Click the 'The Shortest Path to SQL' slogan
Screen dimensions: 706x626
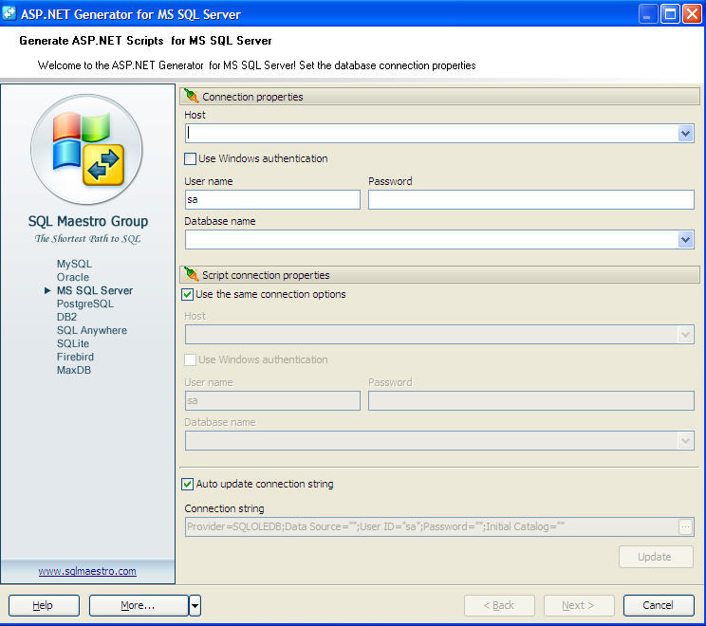pyautogui.click(x=88, y=239)
